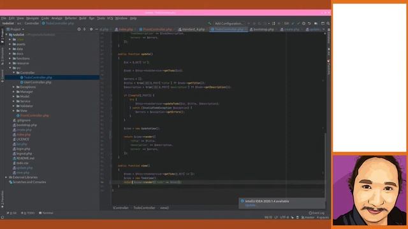The image size is (408, 229).
Task: Expand External Libraries node
Action: click(6, 177)
